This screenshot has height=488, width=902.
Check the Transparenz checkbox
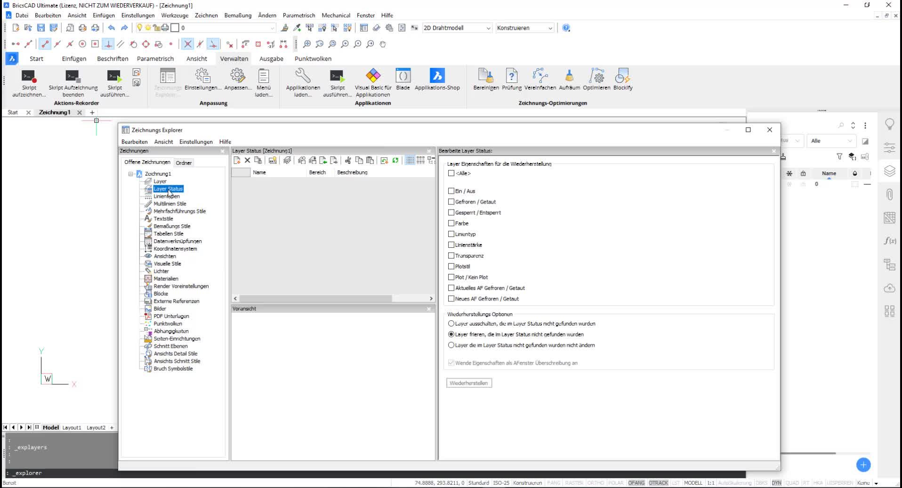(451, 255)
